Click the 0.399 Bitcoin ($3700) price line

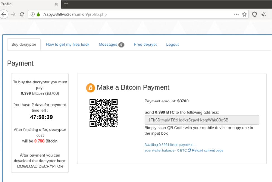pyautogui.click(x=40, y=94)
